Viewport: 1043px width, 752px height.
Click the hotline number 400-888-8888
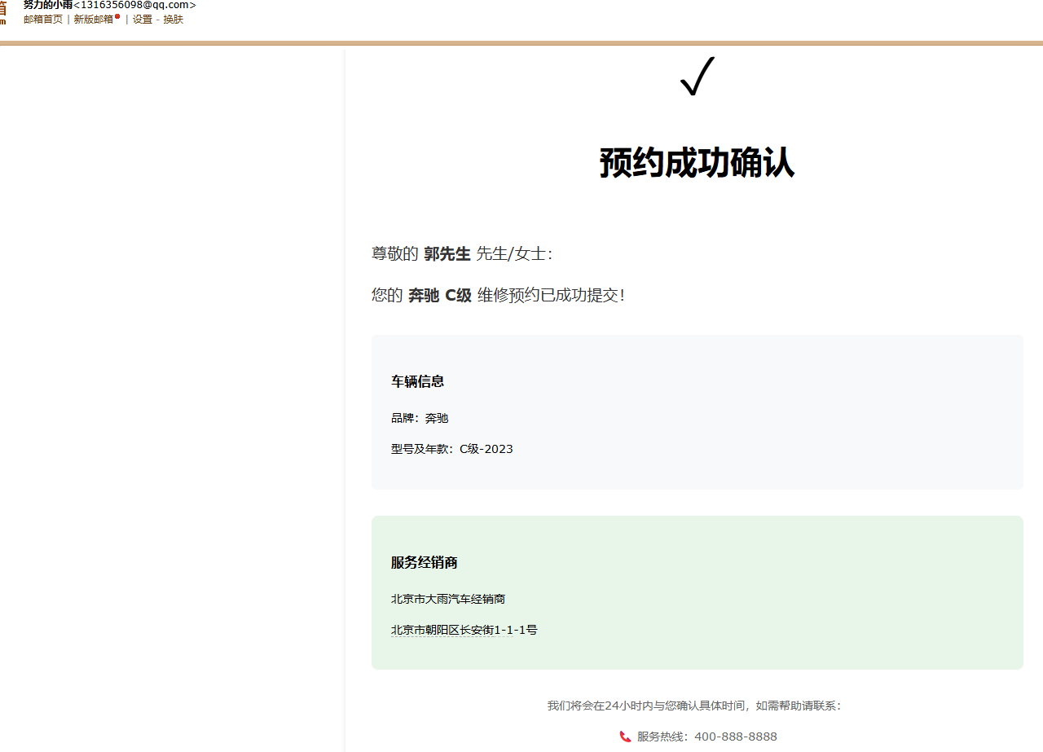click(x=736, y=737)
